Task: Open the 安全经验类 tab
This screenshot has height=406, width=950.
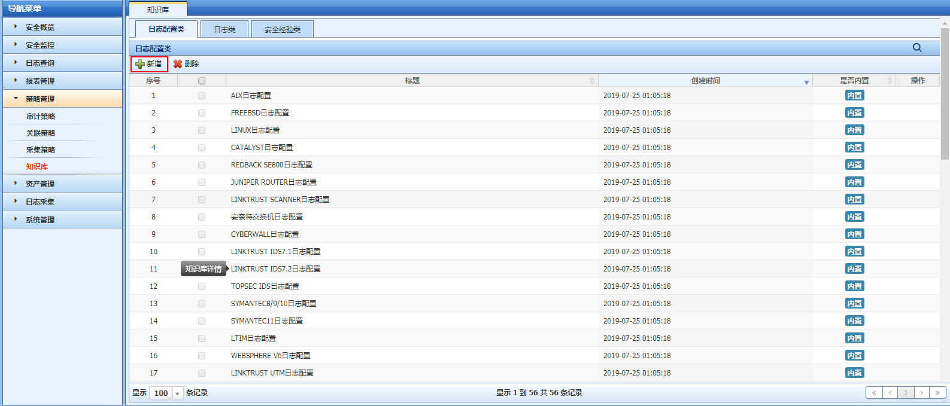Action: [x=283, y=29]
